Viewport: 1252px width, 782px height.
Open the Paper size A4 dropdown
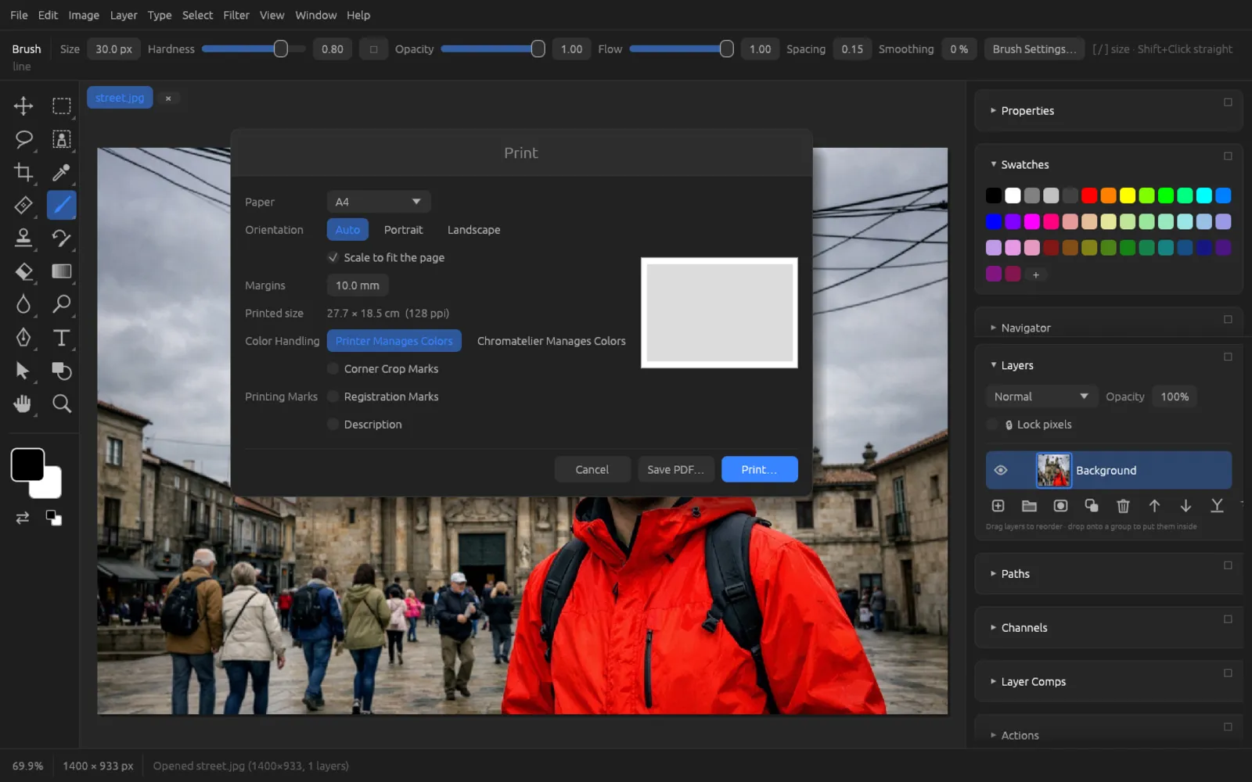379,202
